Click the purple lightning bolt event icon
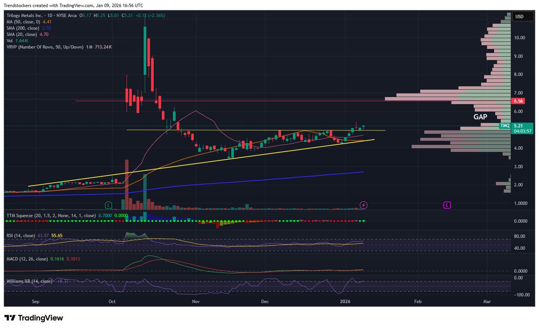This screenshot has width=539, height=329. 364,205
